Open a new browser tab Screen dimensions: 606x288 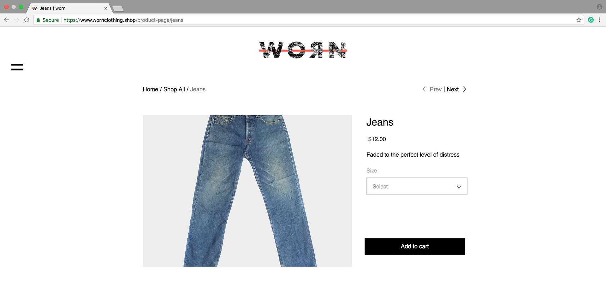118,9
